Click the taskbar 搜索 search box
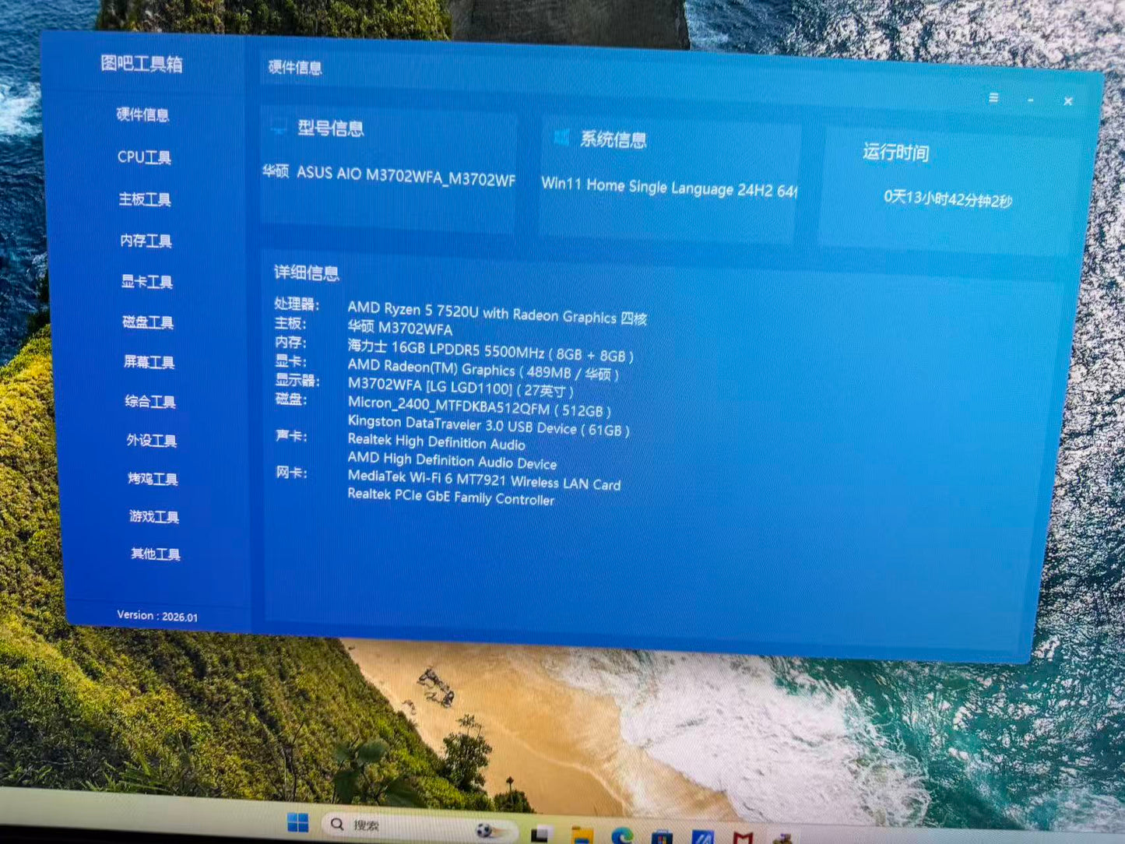The image size is (1125, 844). tap(419, 825)
